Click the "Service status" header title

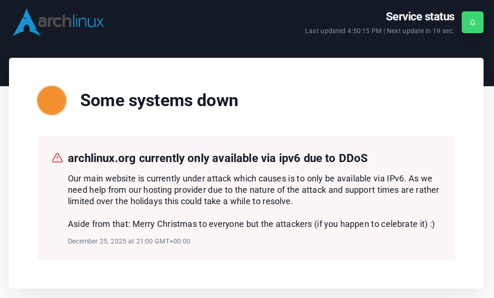tap(420, 17)
